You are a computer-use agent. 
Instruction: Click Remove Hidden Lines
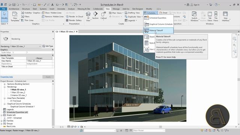click(52, 16)
